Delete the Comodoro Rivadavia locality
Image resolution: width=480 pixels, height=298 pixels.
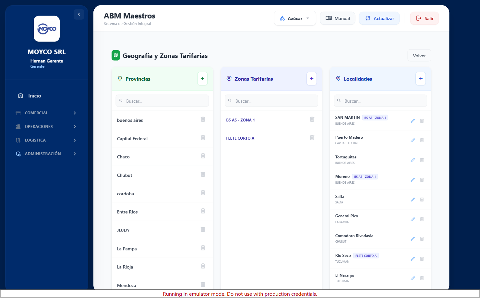[x=422, y=239]
